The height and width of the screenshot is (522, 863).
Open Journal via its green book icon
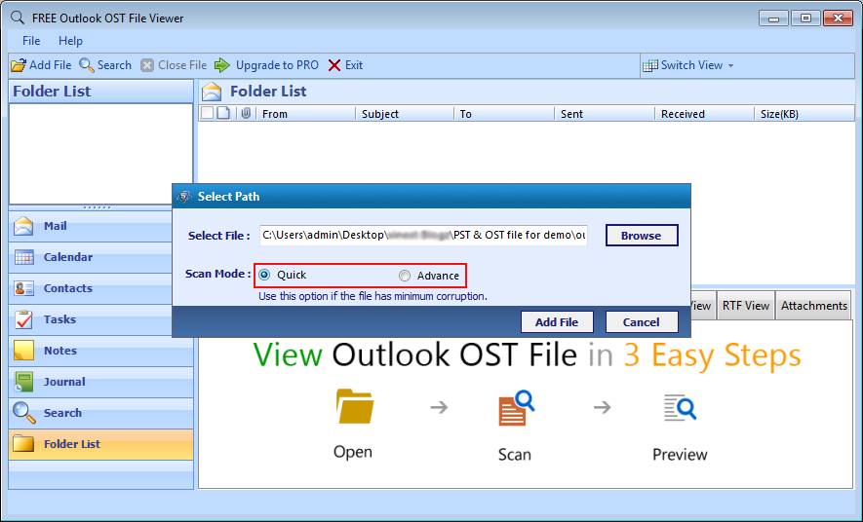(x=23, y=382)
